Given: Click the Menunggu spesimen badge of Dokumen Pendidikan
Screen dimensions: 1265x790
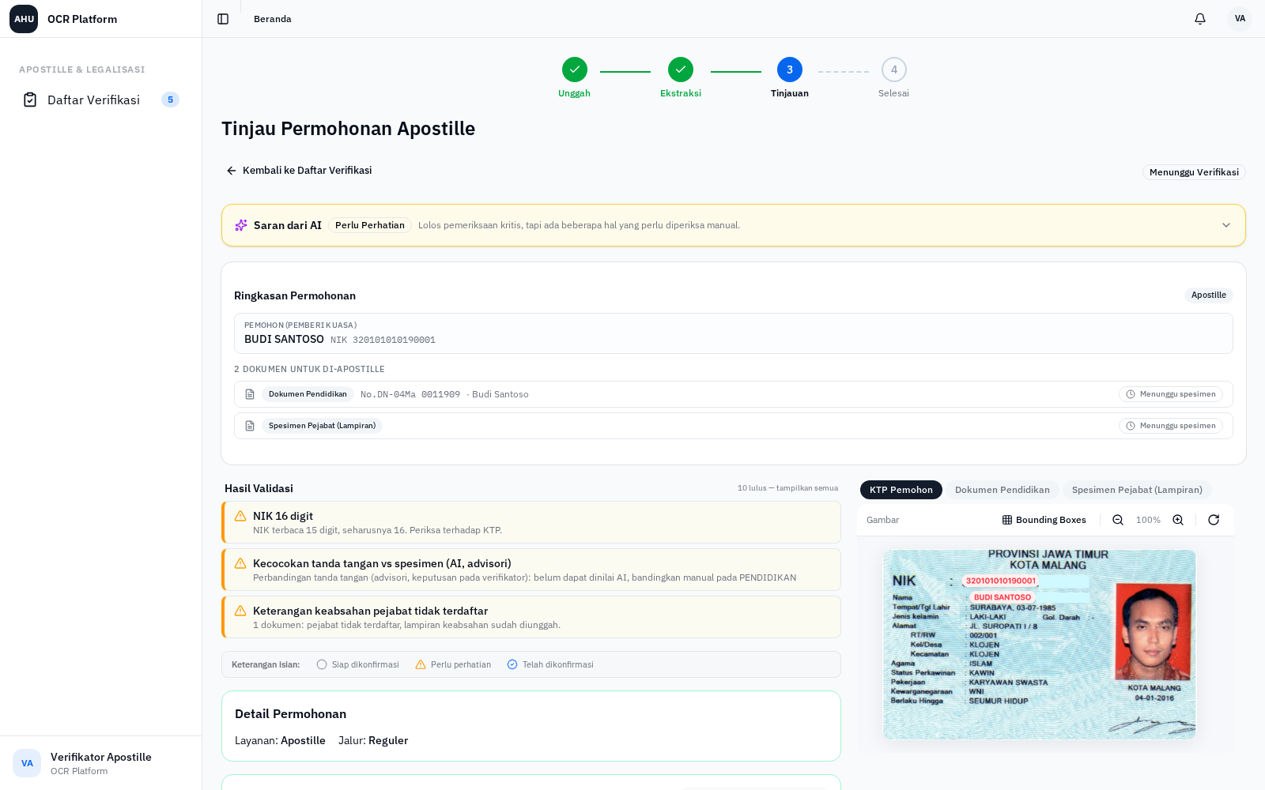Looking at the screenshot, I should [x=1171, y=394].
